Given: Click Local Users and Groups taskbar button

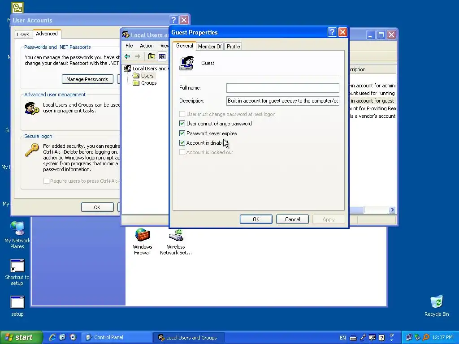Looking at the screenshot, I should point(189,338).
